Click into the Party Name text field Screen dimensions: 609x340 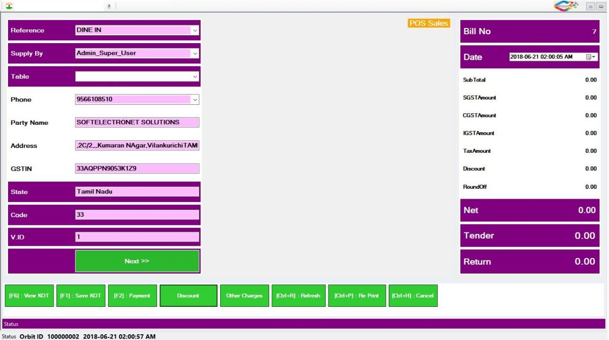point(137,122)
